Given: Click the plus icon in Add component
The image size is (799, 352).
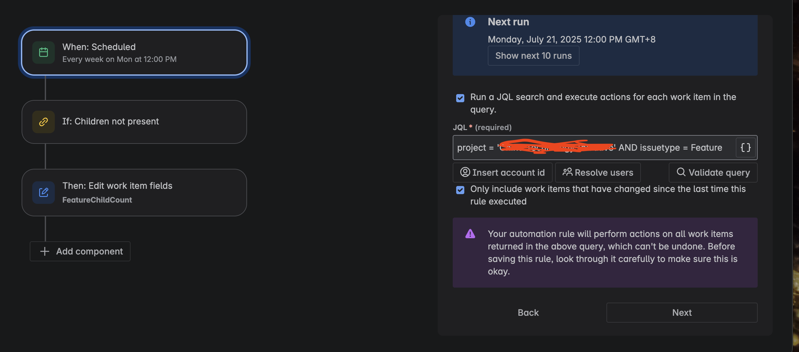Looking at the screenshot, I should [x=45, y=251].
